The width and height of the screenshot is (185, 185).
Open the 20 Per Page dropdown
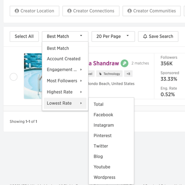point(113,36)
